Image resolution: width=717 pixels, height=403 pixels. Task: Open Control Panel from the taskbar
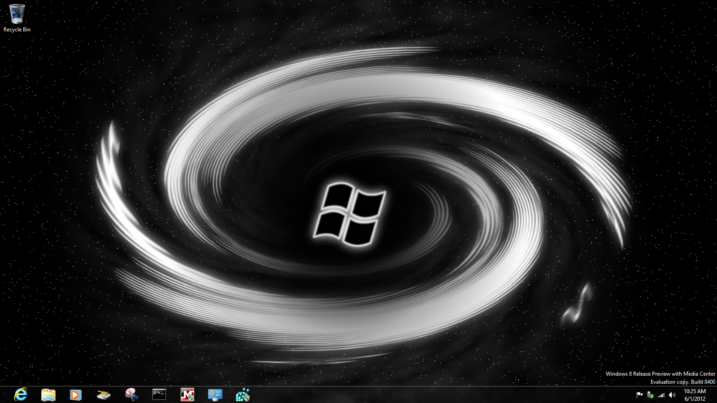coord(215,394)
